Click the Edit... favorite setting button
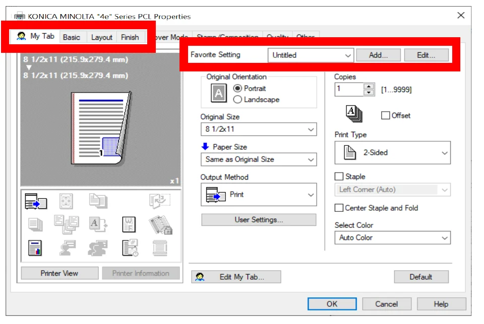 [427, 55]
